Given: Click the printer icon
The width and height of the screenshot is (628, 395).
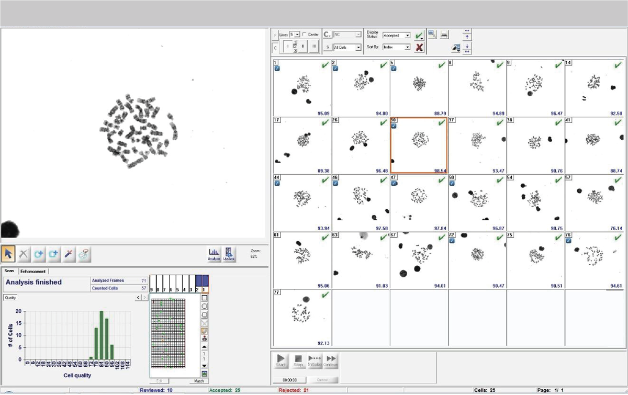Looking at the screenshot, I should click(x=444, y=35).
